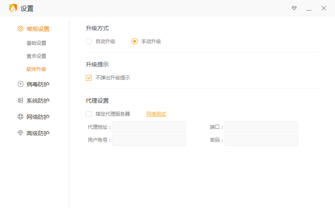Click the 代理地址 input field
Image resolution: width=335 pixels, height=220 pixels.
pyautogui.click(x=149, y=127)
